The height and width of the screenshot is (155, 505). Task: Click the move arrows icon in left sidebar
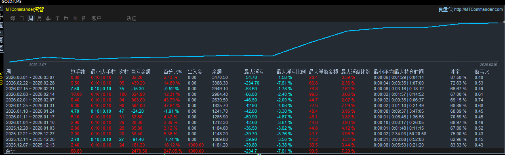[1, 17]
